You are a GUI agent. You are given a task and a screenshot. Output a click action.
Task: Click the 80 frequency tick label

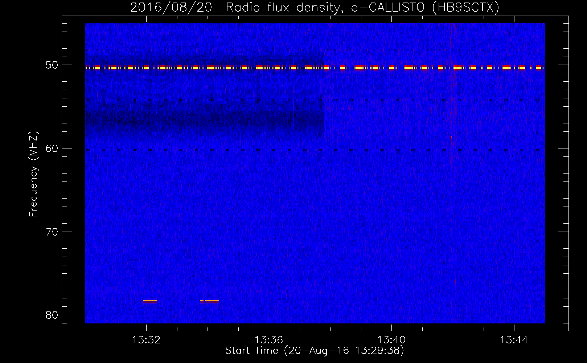pyautogui.click(x=52, y=315)
